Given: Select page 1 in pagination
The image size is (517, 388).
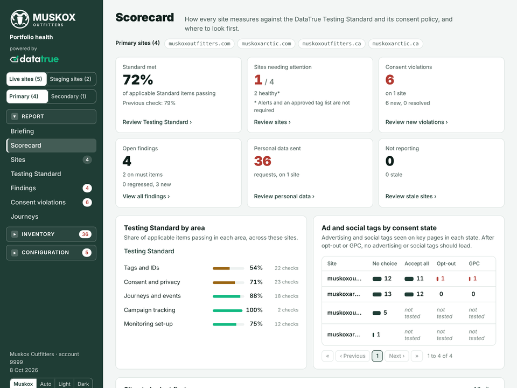Looking at the screenshot, I should coord(377,356).
